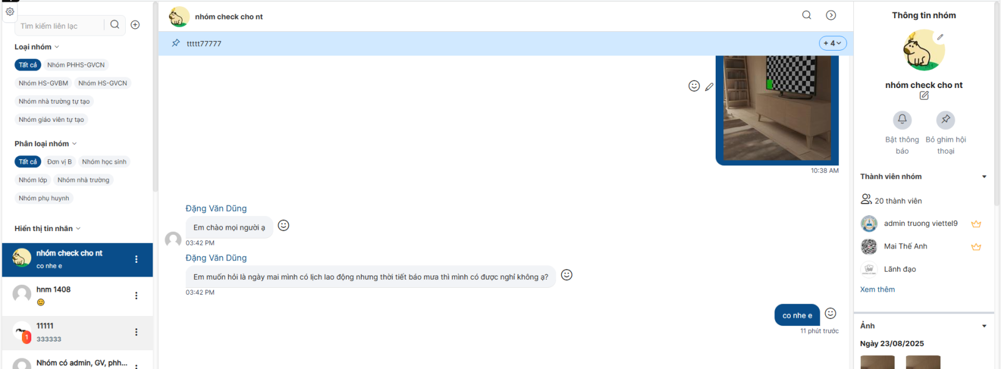
Task: Select the "Nhóm lớp" category filter
Action: pyautogui.click(x=33, y=180)
